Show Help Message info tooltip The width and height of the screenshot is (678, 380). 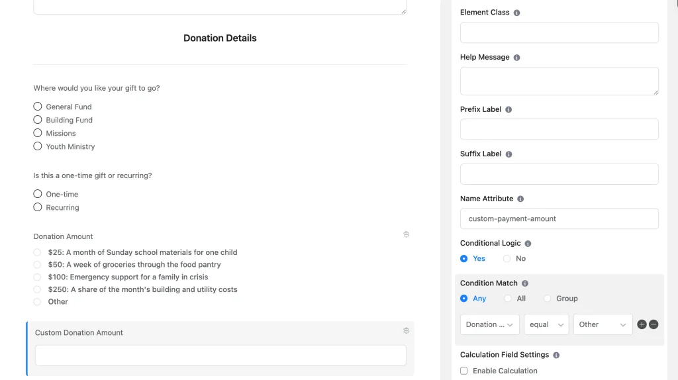tap(516, 58)
